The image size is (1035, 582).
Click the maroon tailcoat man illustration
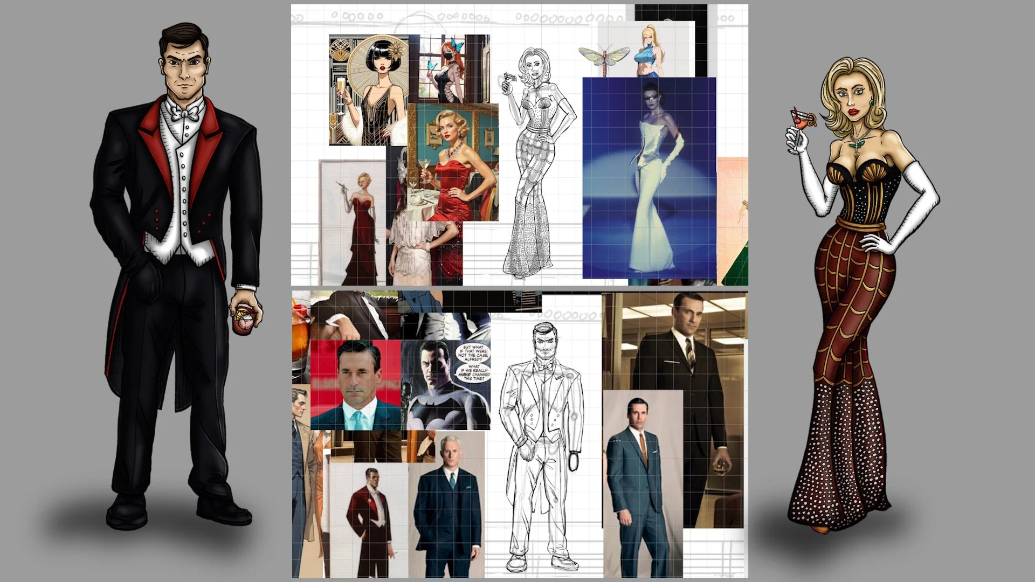(371, 517)
